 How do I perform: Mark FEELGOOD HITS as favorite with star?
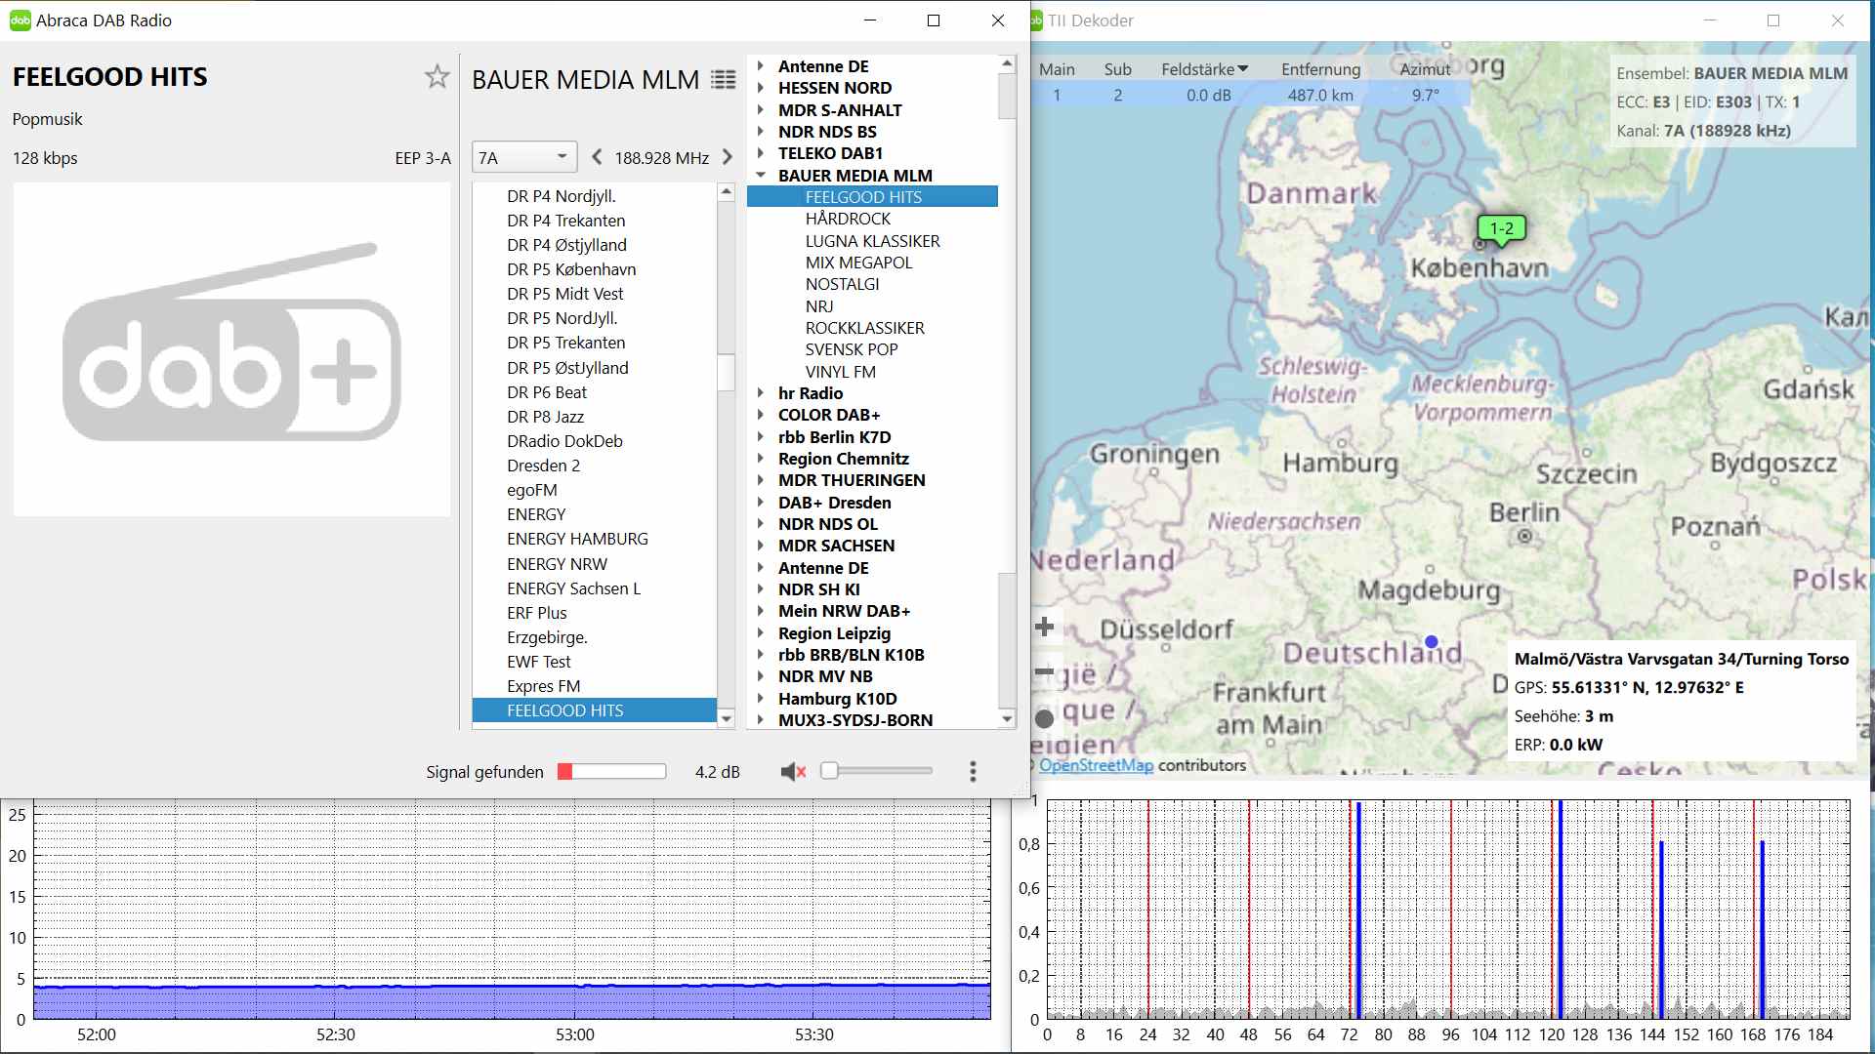pos(437,77)
